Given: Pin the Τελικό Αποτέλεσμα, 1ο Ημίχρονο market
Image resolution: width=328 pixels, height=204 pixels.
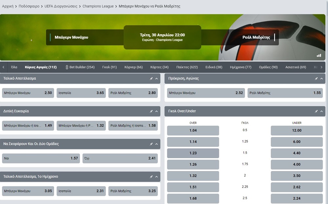Looking at the screenshot, I should point(151,177).
